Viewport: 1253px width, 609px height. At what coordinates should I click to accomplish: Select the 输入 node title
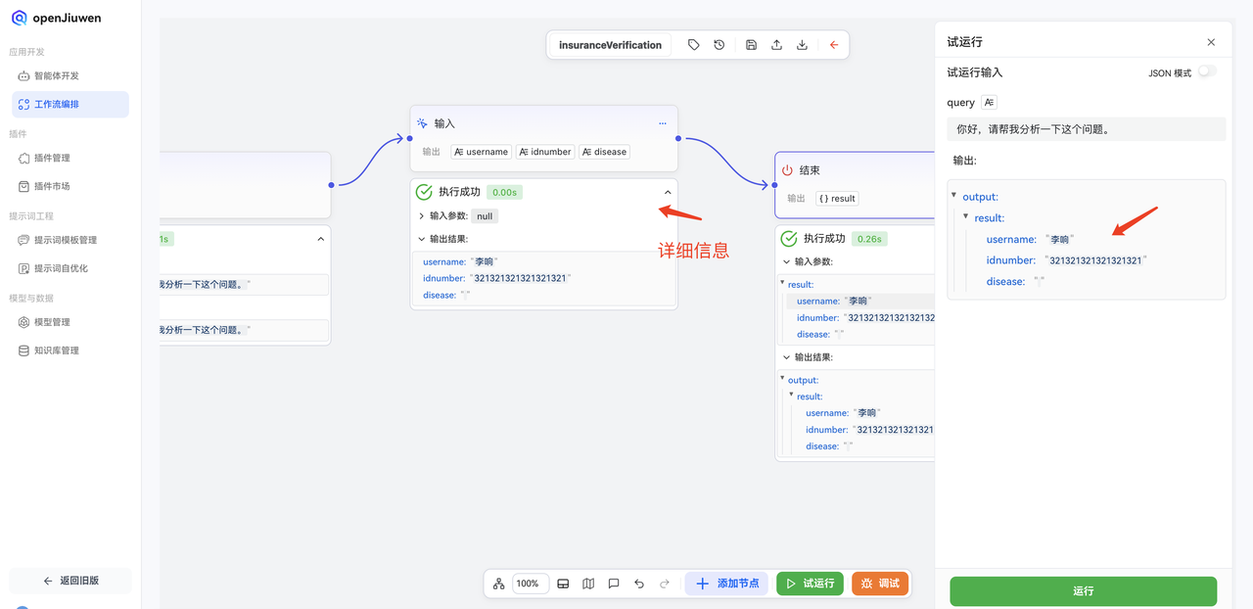click(x=444, y=123)
